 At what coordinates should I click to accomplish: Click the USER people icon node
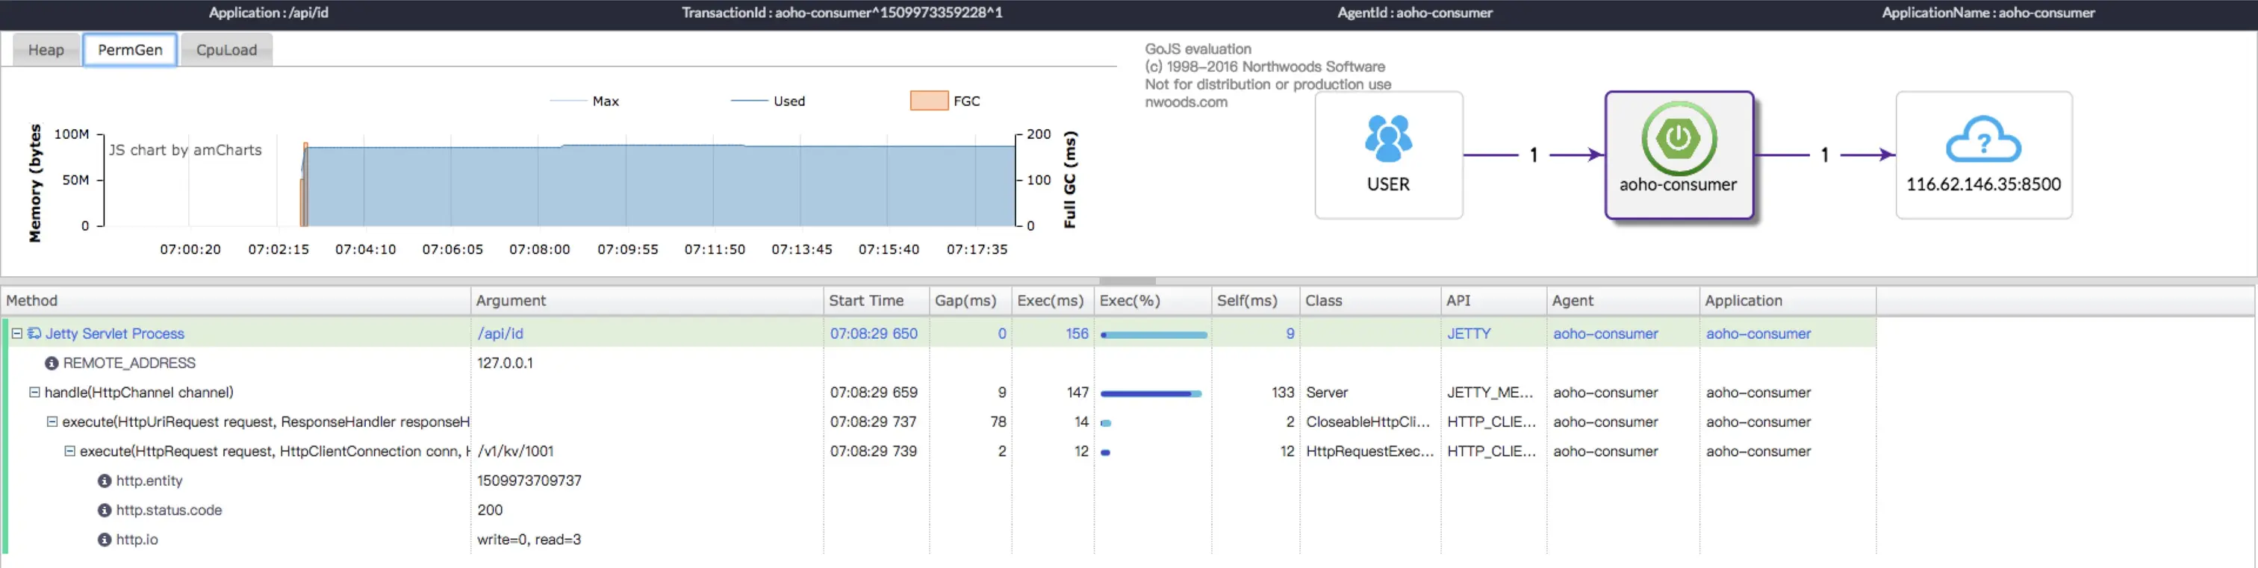(x=1388, y=139)
